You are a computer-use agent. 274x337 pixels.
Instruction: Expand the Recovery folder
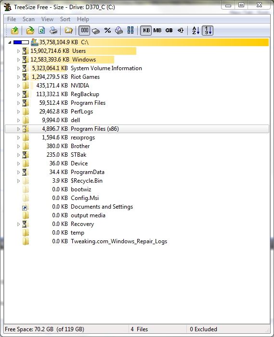[x=18, y=224]
